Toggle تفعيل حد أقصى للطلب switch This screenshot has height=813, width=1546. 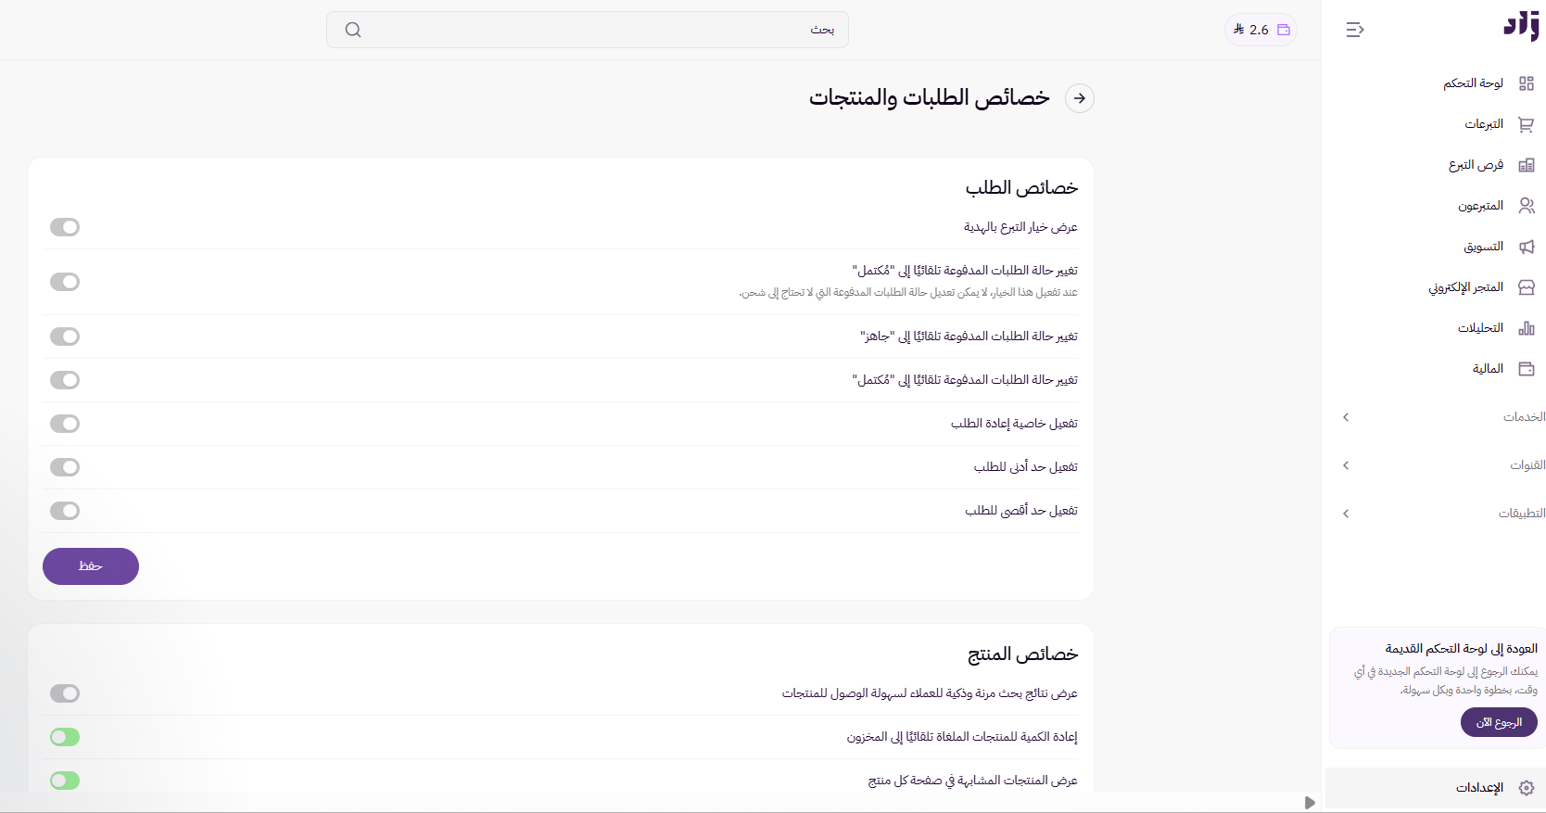click(x=65, y=511)
